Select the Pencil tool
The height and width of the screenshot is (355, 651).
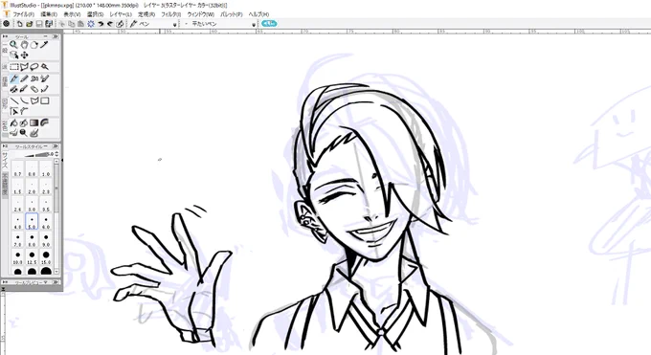click(24, 78)
